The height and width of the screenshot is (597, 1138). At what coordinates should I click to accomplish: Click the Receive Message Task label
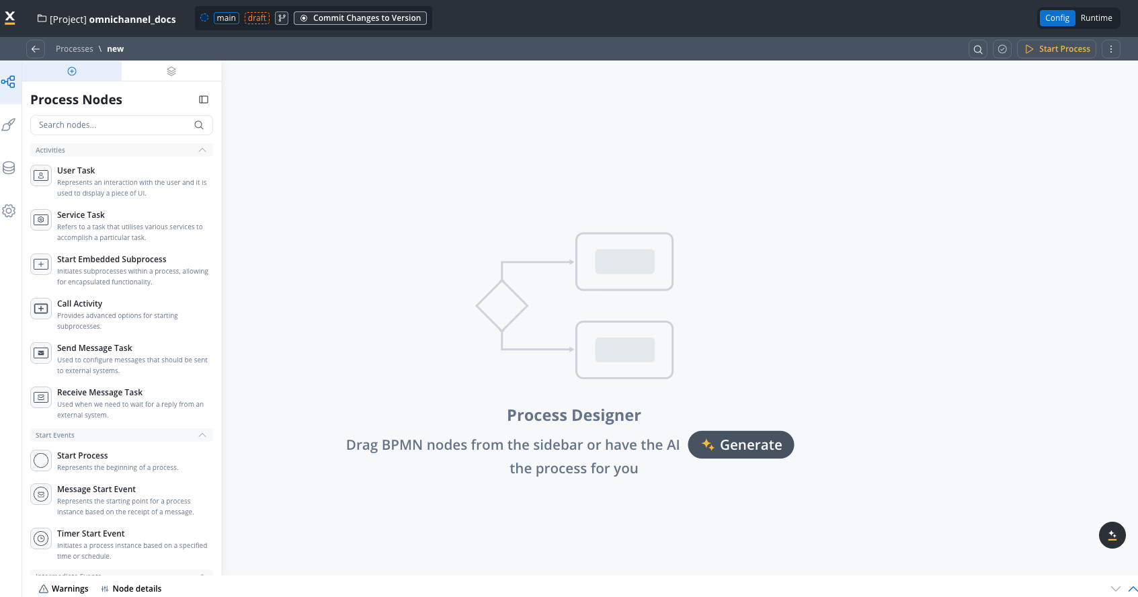pos(99,393)
